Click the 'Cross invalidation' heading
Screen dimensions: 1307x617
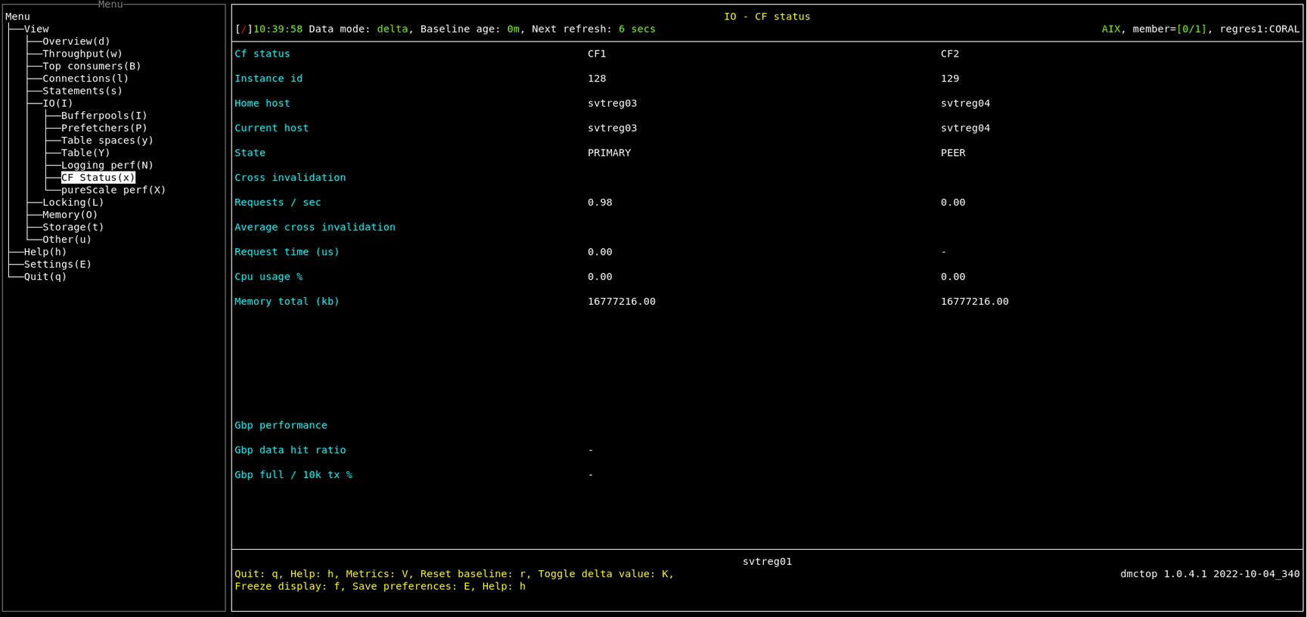(290, 178)
